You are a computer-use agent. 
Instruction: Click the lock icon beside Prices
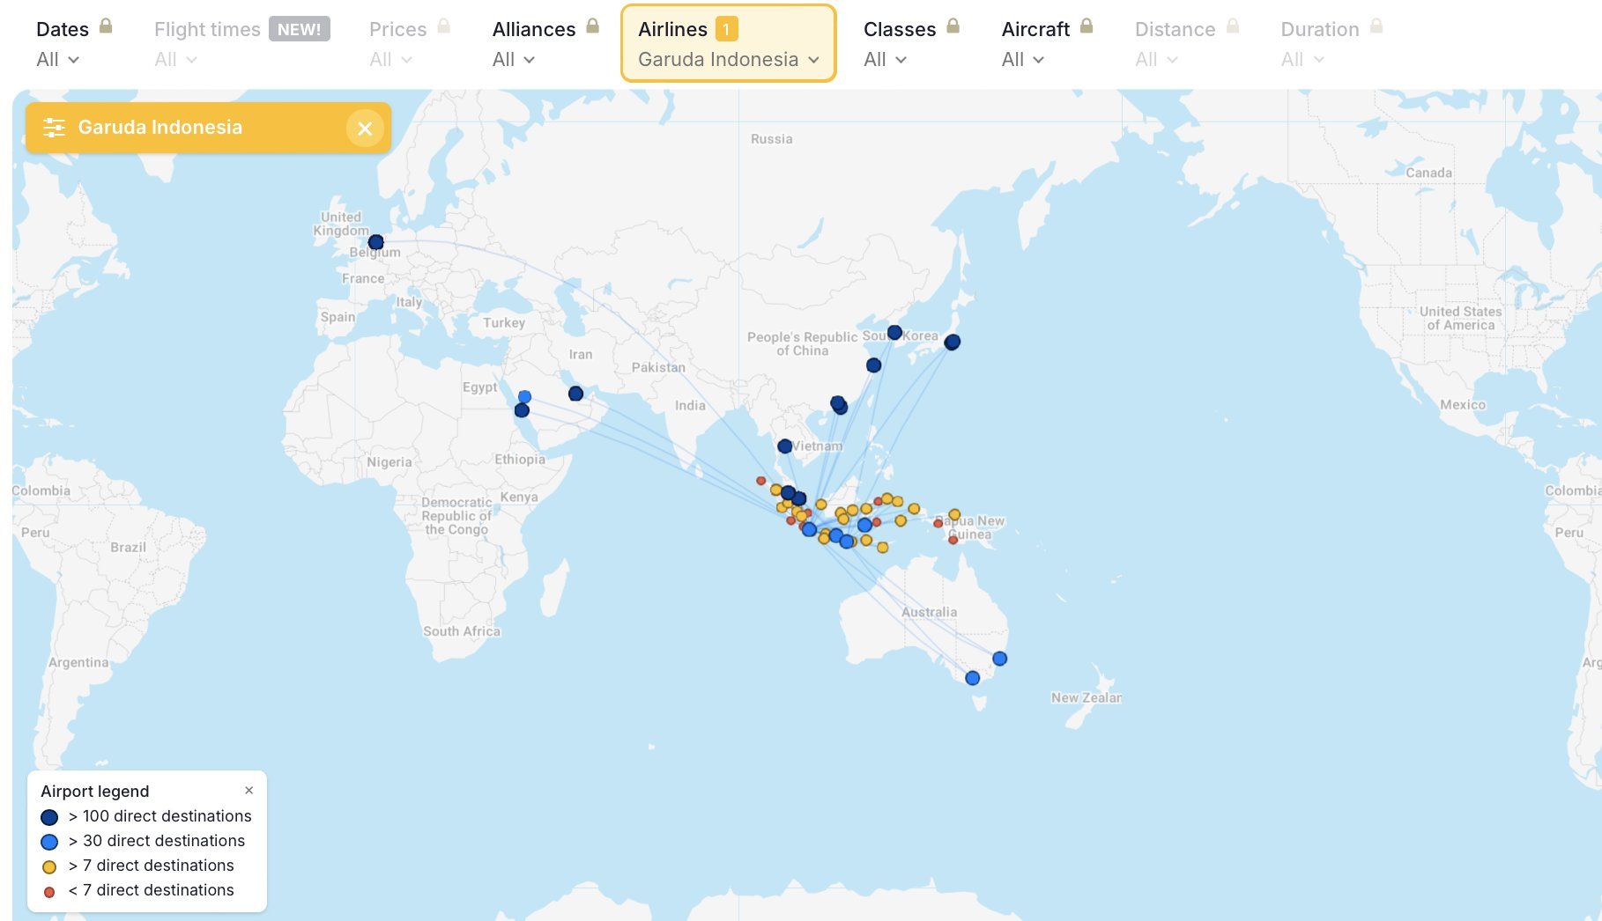click(444, 26)
